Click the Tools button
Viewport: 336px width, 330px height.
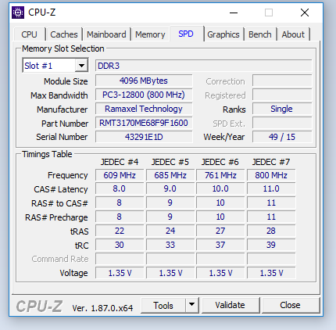pos(163,305)
